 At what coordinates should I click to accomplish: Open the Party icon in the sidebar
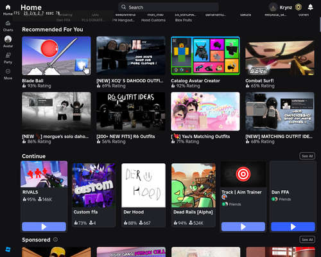[8, 55]
